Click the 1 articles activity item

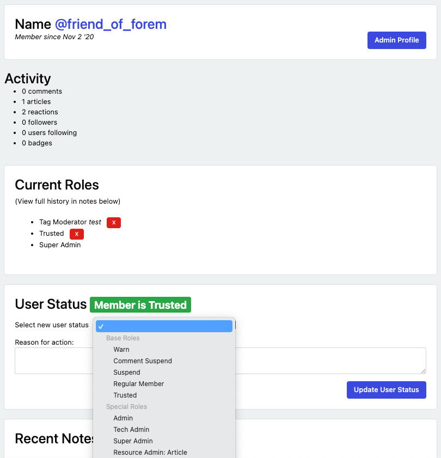click(x=36, y=102)
